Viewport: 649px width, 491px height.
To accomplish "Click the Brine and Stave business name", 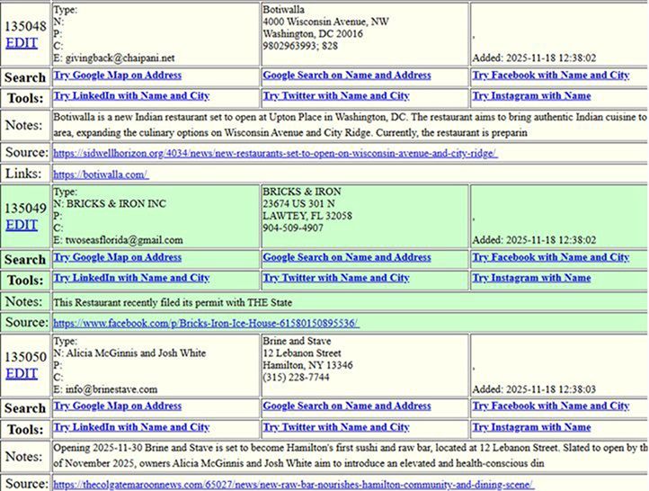I will [297, 341].
